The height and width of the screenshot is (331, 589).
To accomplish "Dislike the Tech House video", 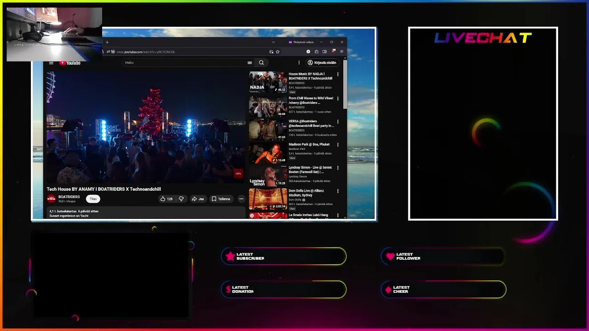I will [x=181, y=199].
